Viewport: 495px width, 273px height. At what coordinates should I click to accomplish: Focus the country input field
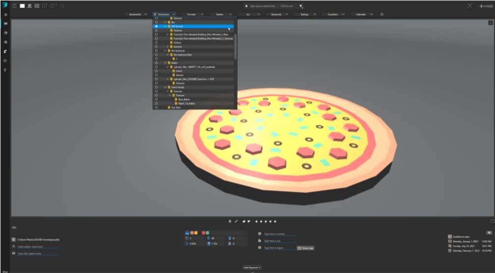(x=280, y=234)
